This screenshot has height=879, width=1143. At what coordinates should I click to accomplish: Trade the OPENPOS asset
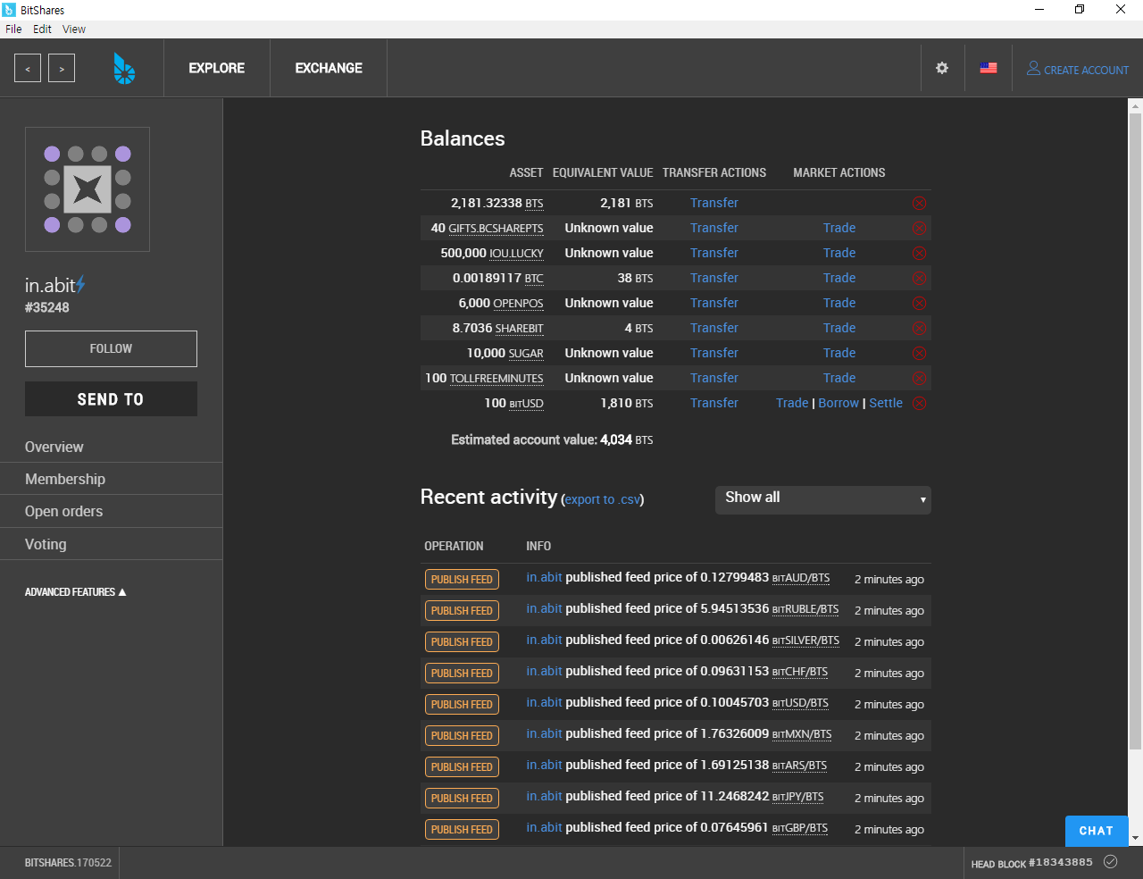(839, 303)
